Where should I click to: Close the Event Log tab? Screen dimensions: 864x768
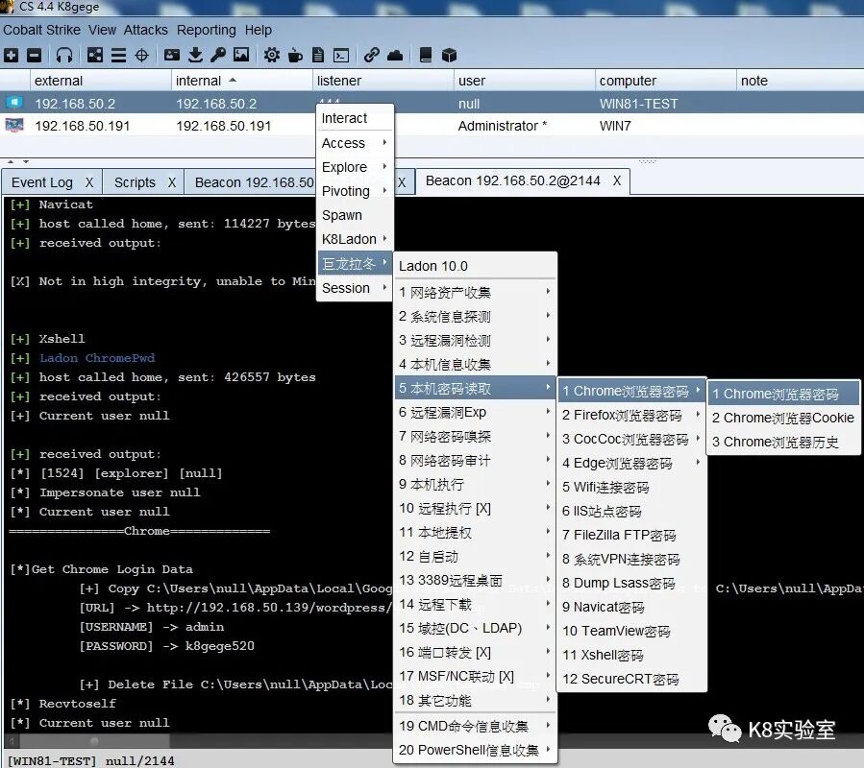pyautogui.click(x=89, y=182)
